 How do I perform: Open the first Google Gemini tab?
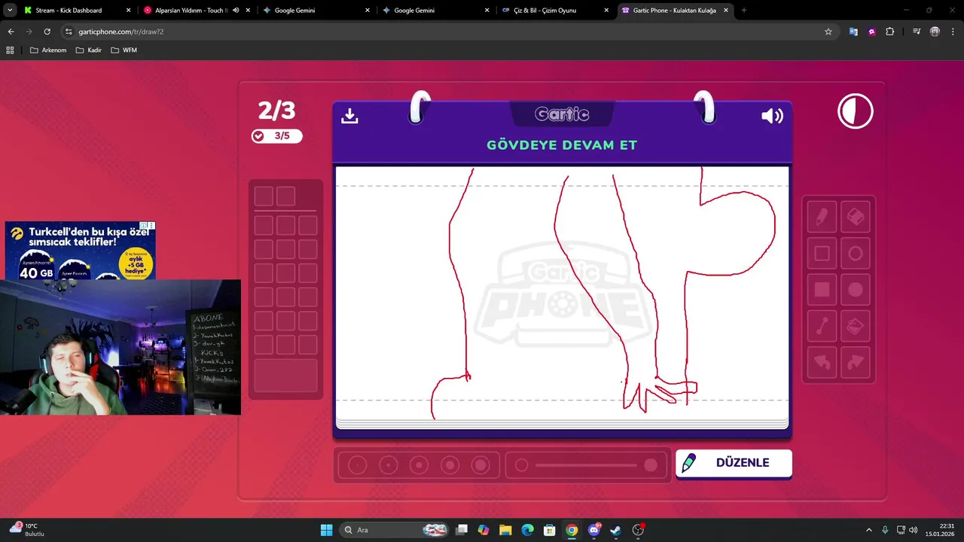pos(316,11)
